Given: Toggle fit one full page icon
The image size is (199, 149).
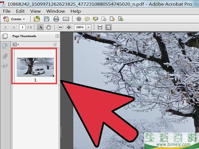Looking at the screenshot, I should [108, 27].
